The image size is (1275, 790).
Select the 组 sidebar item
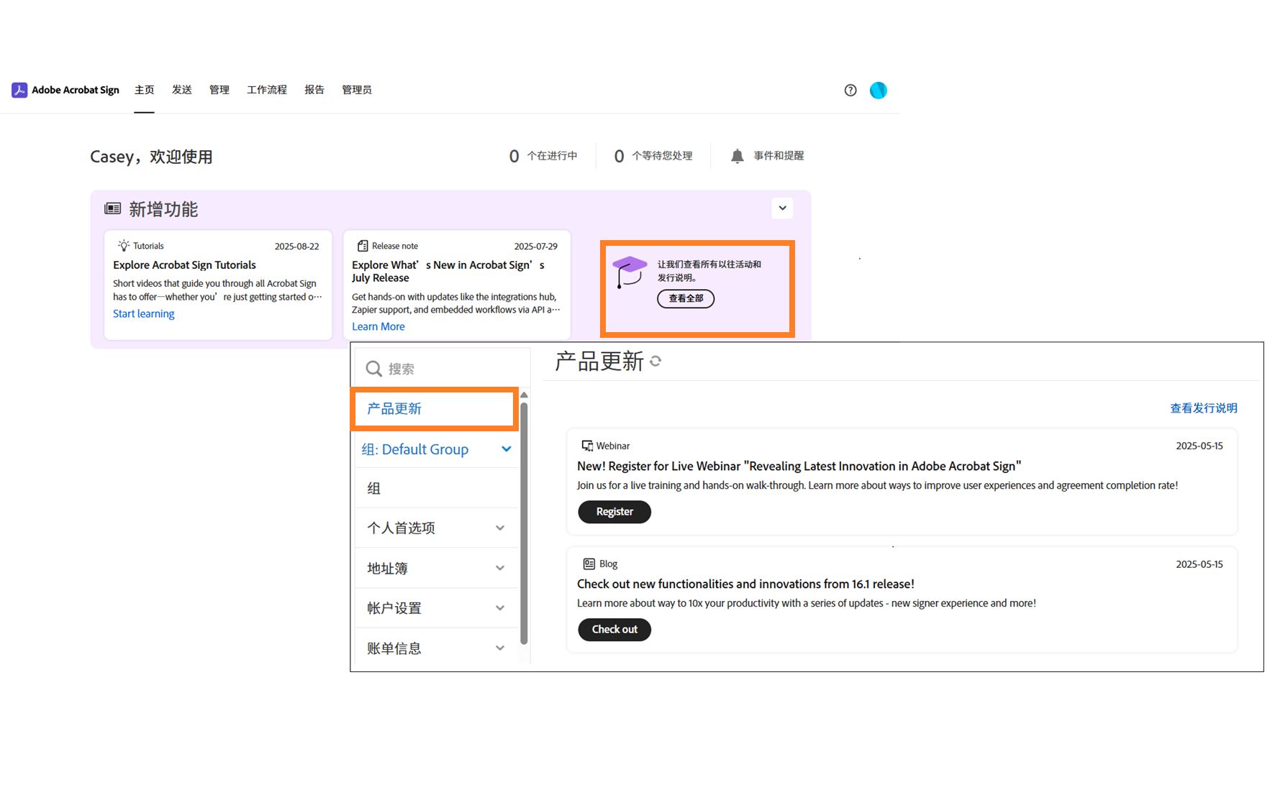[x=436, y=488]
